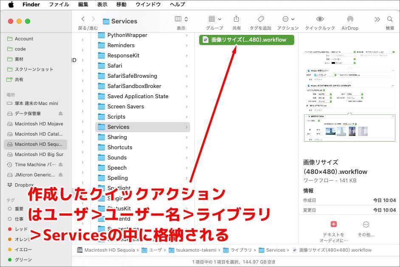Click the text-to-audio quick action icon
The image size is (400, 267).
pos(333,224)
